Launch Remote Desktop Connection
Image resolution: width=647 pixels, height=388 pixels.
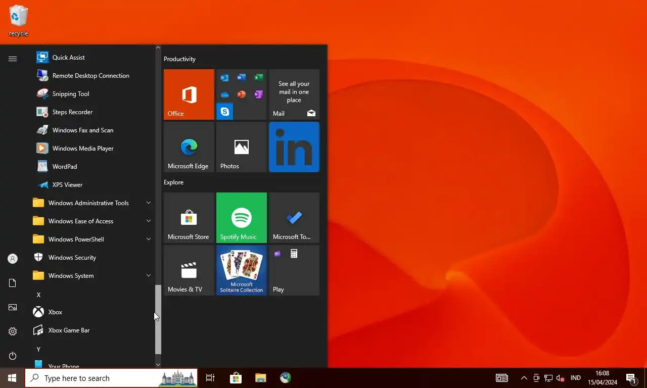[x=93, y=76]
